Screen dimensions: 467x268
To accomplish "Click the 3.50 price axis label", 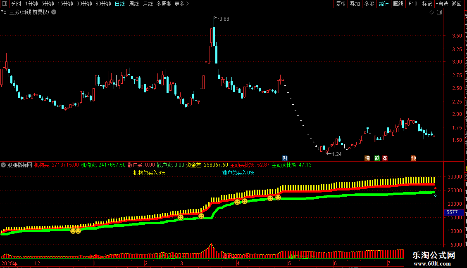I will 457,35.
